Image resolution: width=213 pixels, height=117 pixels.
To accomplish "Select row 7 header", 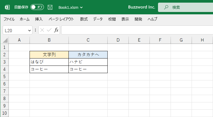I will (4, 91).
